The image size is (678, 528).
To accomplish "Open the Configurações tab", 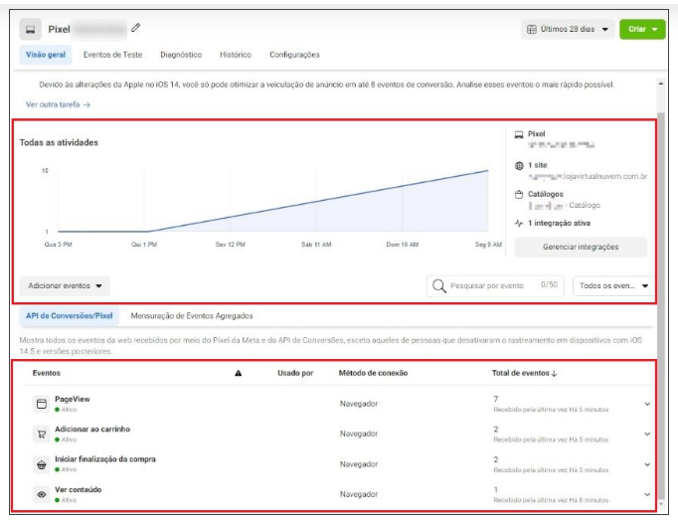I will (x=294, y=55).
